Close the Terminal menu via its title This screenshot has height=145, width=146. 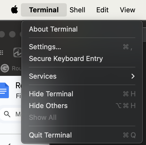[44, 10]
